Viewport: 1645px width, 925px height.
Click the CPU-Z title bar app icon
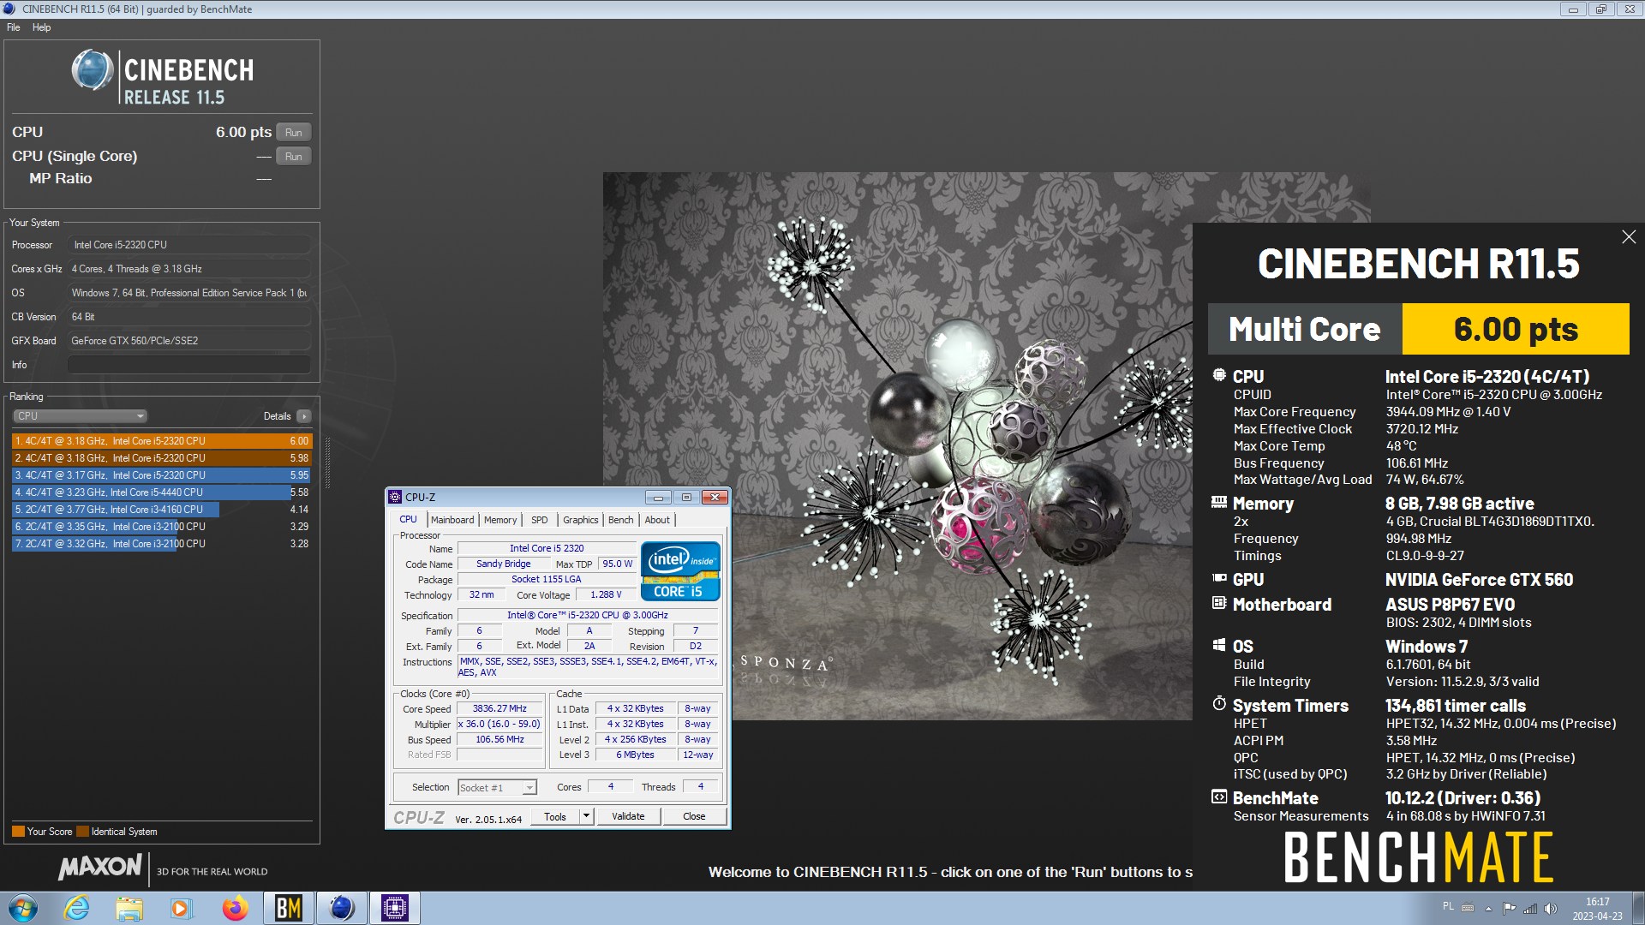click(x=395, y=497)
